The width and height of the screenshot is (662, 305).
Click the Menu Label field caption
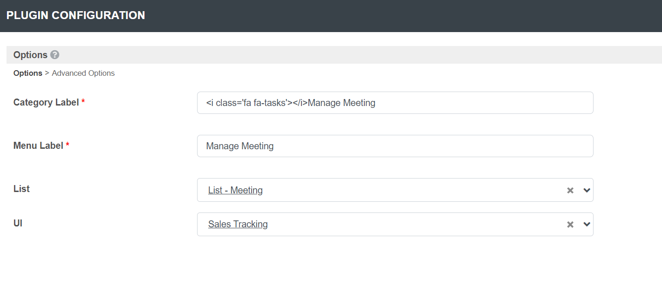tap(38, 146)
